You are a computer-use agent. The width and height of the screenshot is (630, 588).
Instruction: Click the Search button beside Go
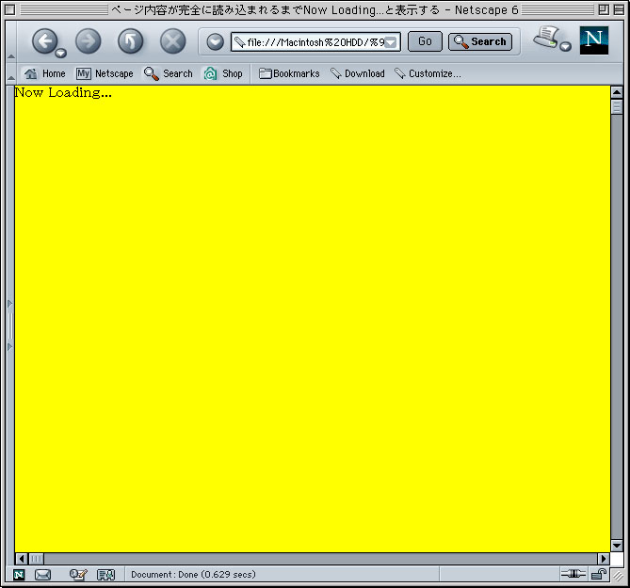click(x=480, y=41)
